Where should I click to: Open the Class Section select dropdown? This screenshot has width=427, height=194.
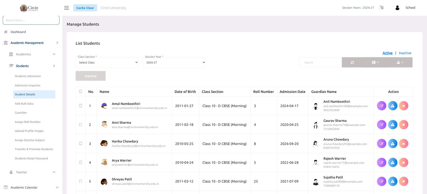107,62
